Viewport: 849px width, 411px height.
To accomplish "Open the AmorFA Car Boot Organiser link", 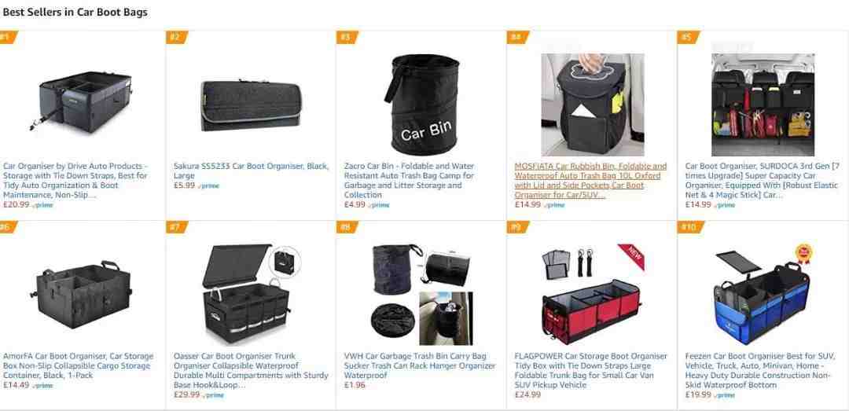I will point(78,365).
